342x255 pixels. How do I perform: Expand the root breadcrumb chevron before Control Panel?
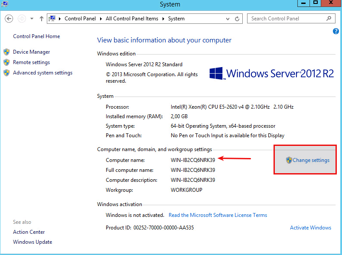(x=59, y=19)
